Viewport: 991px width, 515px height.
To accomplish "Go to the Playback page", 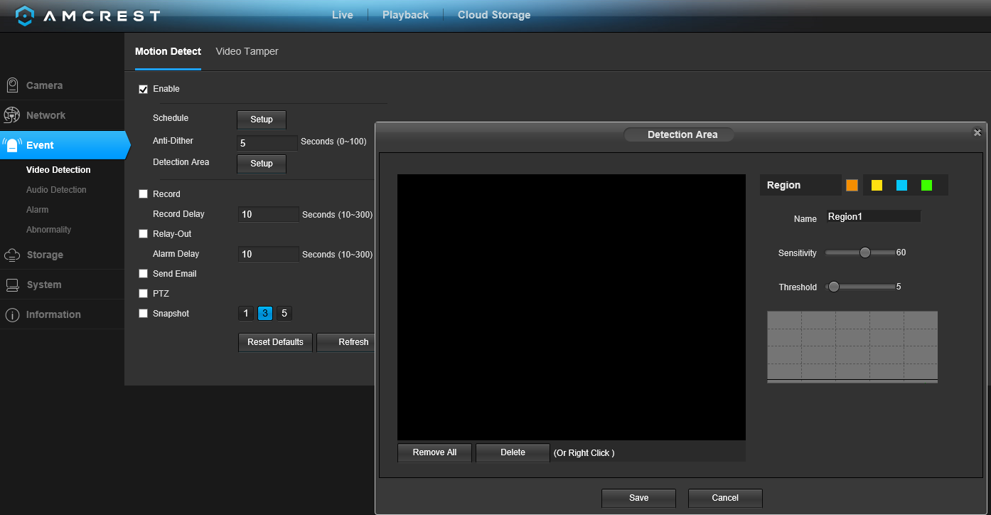I will (x=405, y=15).
